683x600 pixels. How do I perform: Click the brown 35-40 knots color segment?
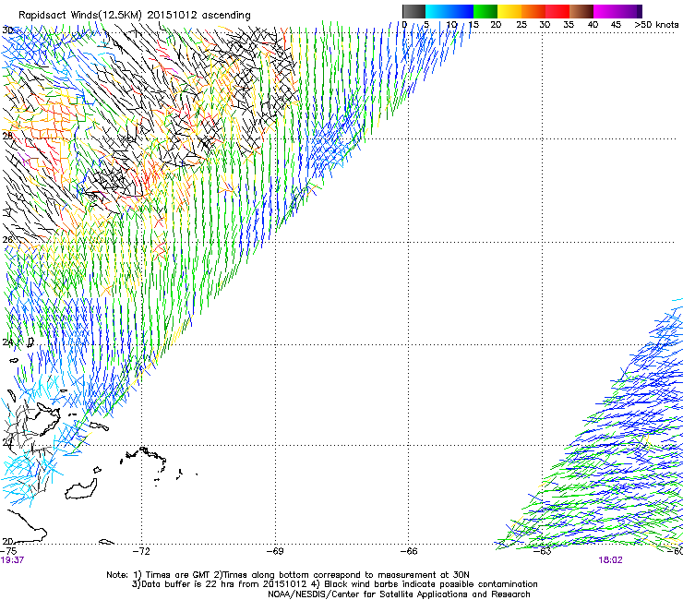pyautogui.click(x=581, y=11)
